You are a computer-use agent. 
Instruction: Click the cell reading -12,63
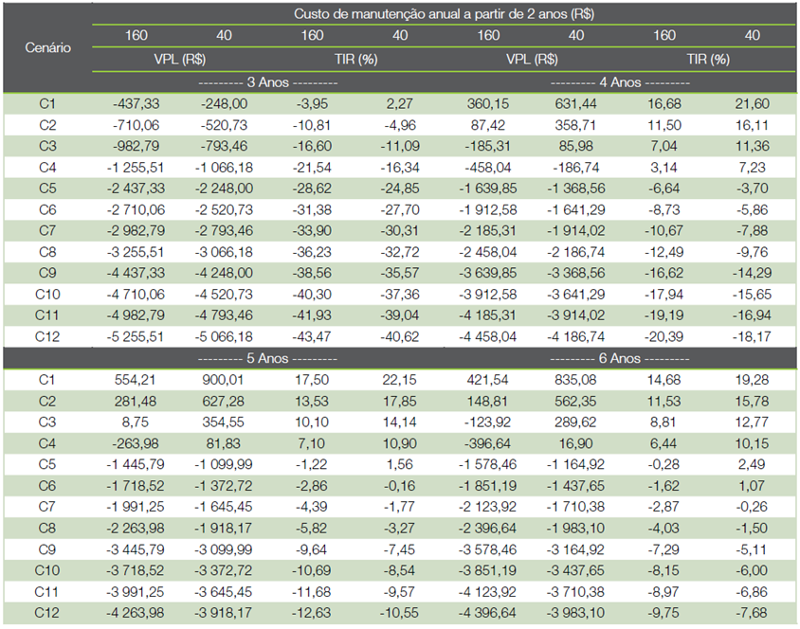pyautogui.click(x=312, y=612)
